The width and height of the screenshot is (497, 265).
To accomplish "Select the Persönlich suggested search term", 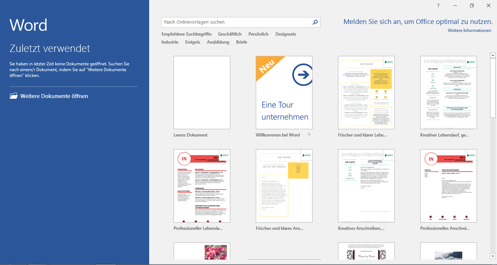I will [258, 34].
